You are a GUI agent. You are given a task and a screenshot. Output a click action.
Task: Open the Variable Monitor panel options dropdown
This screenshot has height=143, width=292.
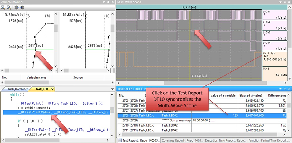104,2
